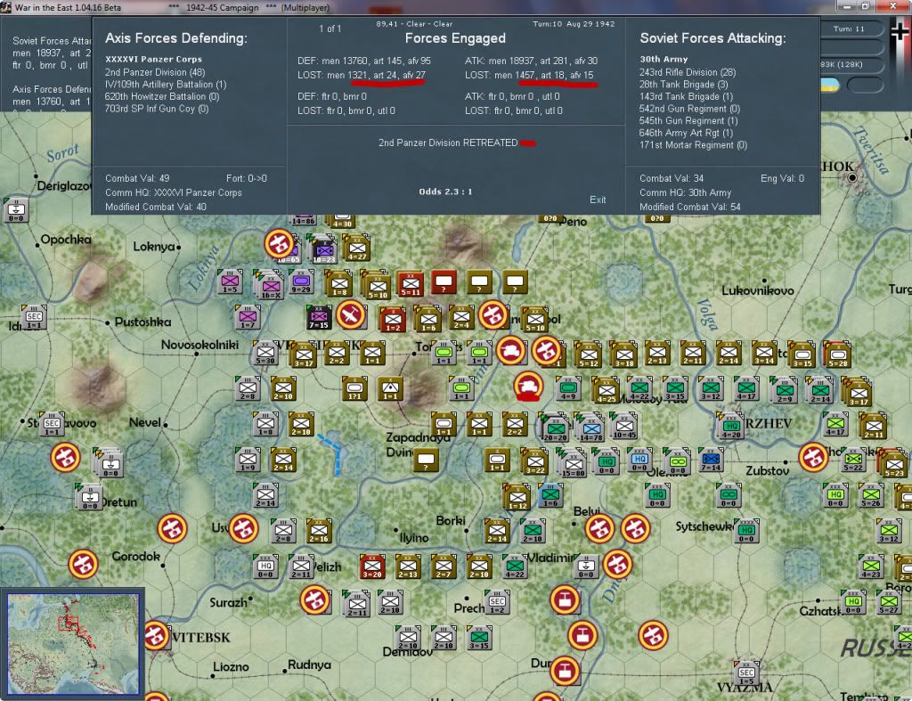Select the purple 1=5 regiment counter
This screenshot has width=912, height=701.
click(x=230, y=282)
